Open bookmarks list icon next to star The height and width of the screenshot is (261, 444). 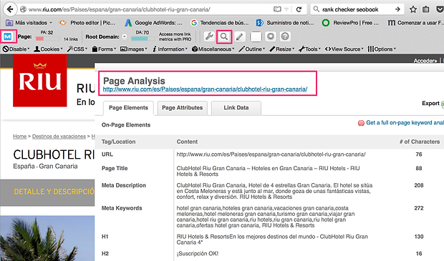425,9
